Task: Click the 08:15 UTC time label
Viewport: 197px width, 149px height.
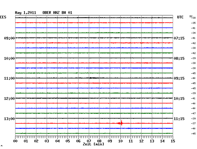Action: [179, 59]
